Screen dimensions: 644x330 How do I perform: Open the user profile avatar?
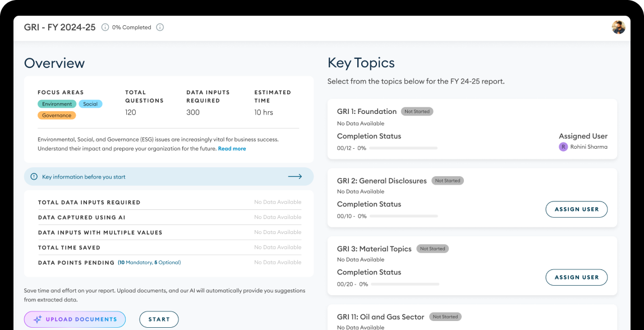tap(618, 27)
